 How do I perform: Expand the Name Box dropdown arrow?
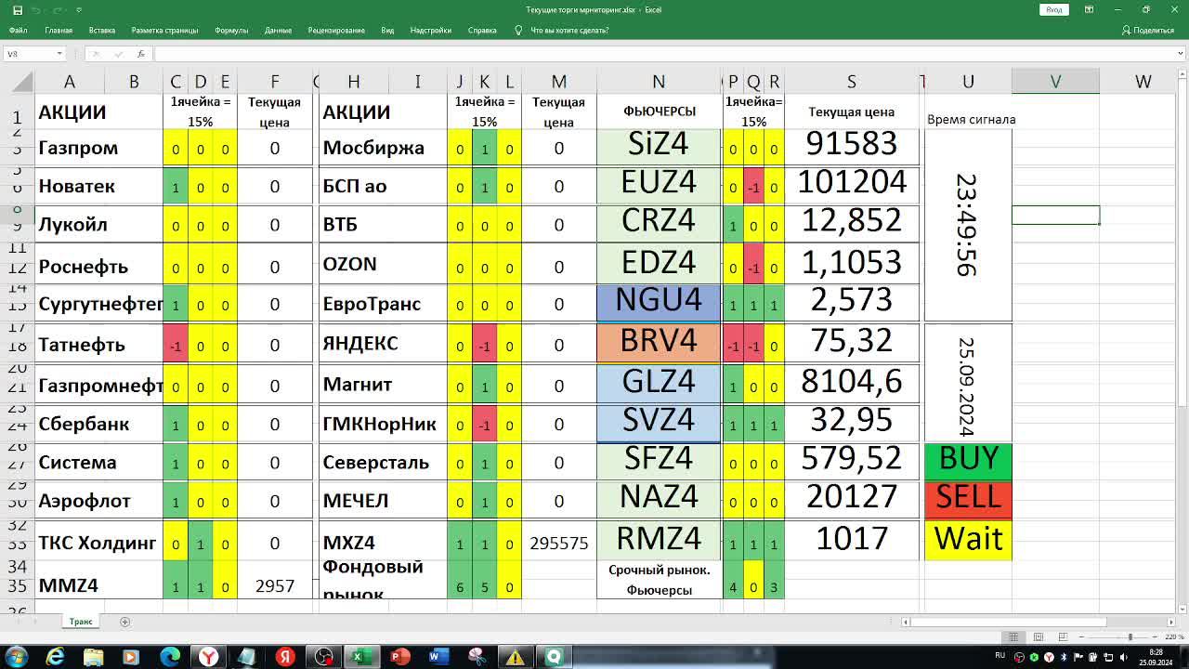[x=59, y=54]
